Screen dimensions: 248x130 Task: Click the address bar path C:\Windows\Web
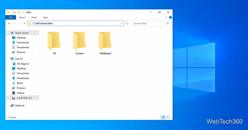pyautogui.click(x=43, y=23)
